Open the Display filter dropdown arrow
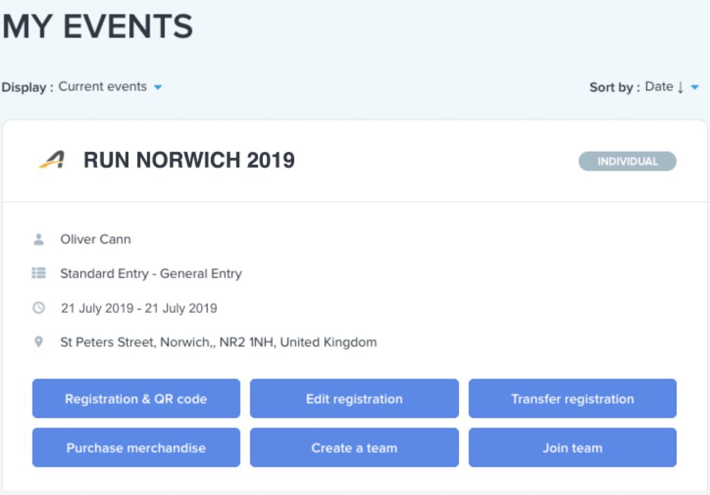710x495 pixels. (157, 87)
